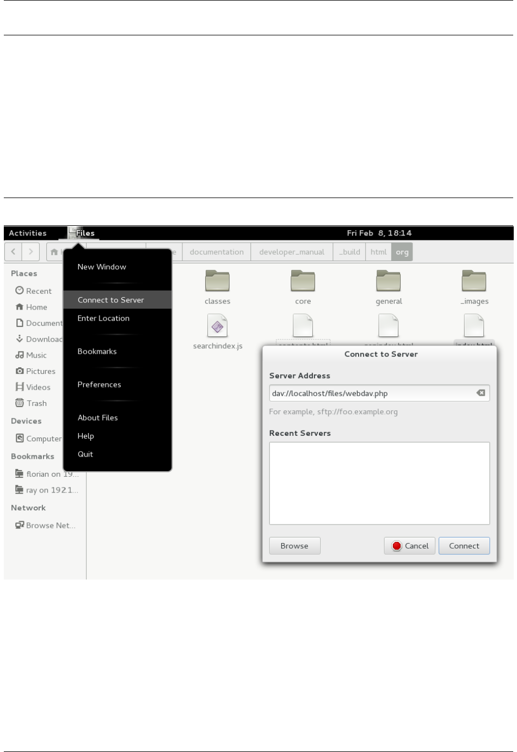Select the 'searchindex.js' file name label
This screenshot has height=752, width=517.
[218, 346]
